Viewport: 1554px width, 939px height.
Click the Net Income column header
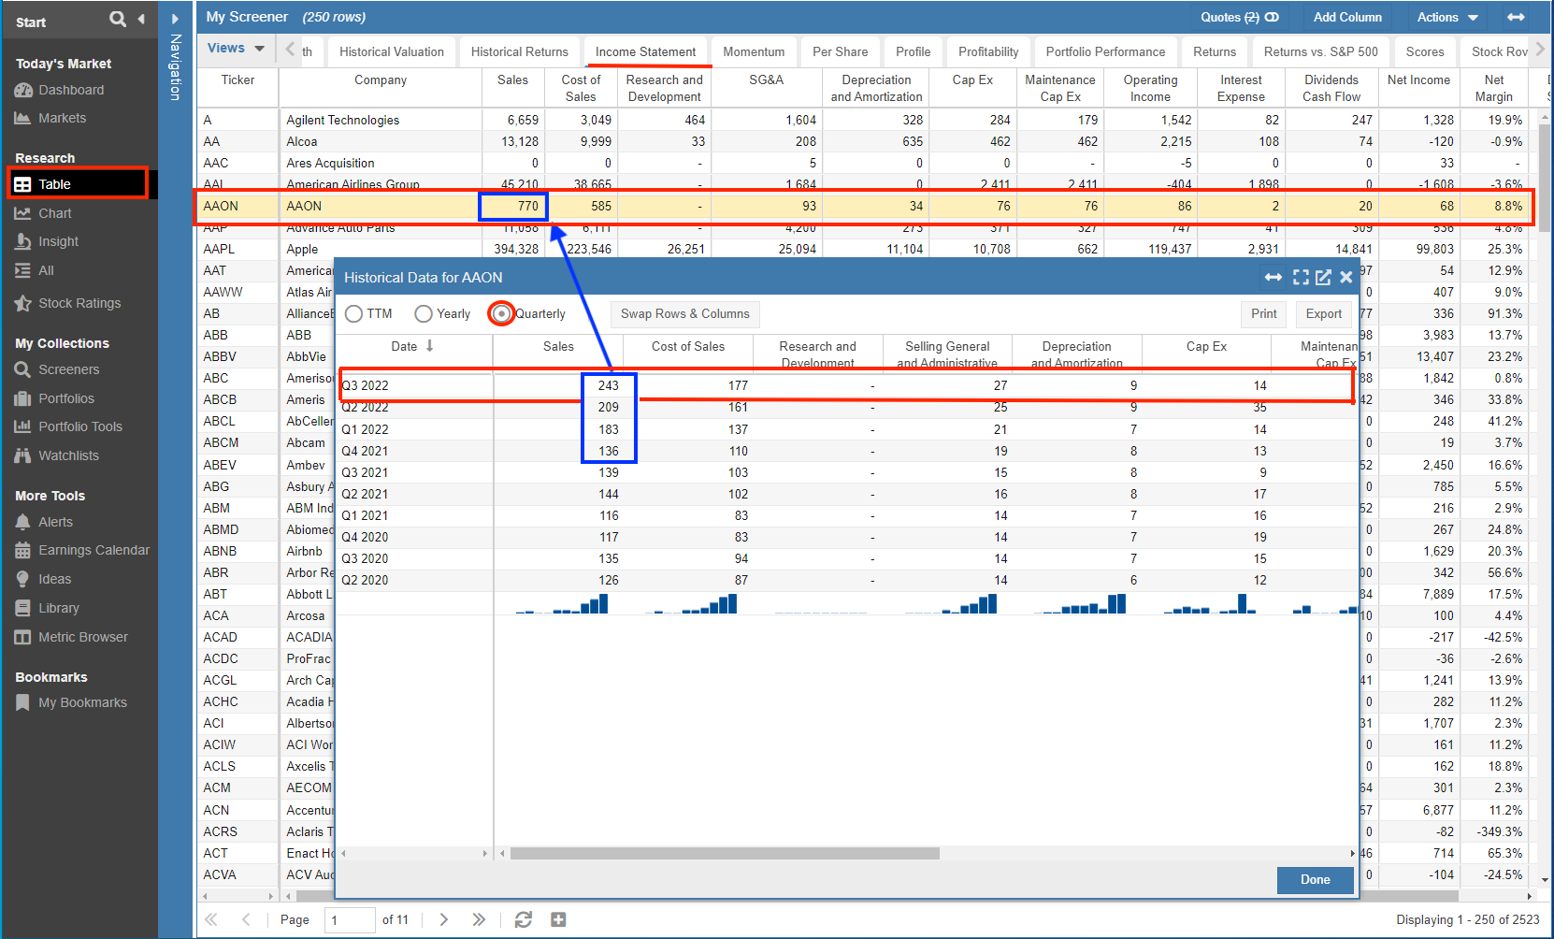click(1418, 88)
